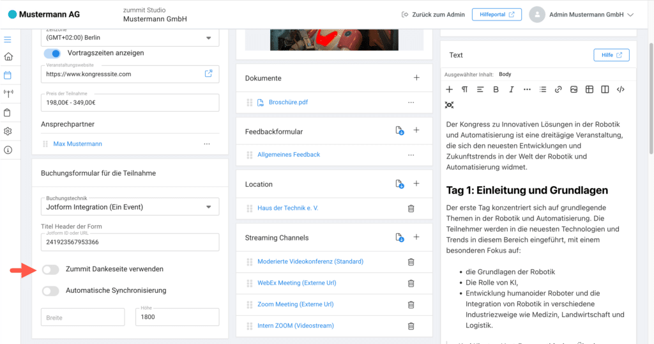Open the Buchungstechnik dropdown

208,207
